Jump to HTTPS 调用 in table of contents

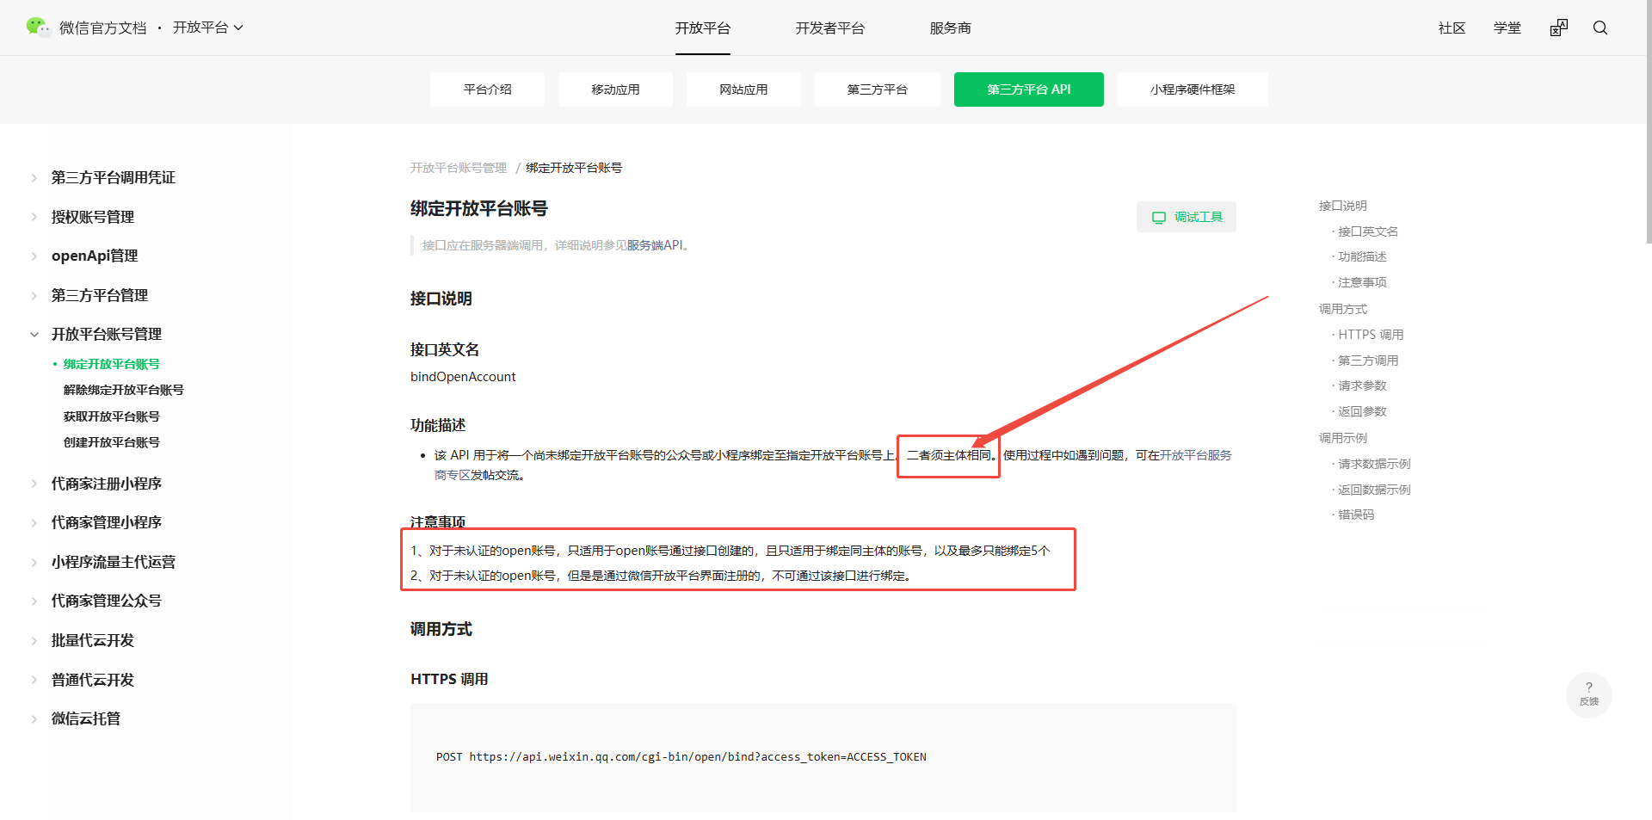(x=1371, y=335)
